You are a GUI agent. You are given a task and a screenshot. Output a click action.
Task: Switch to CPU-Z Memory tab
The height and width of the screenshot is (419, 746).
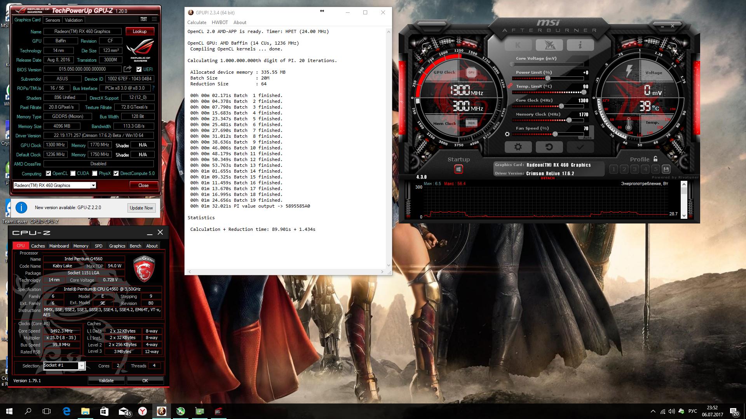81,246
